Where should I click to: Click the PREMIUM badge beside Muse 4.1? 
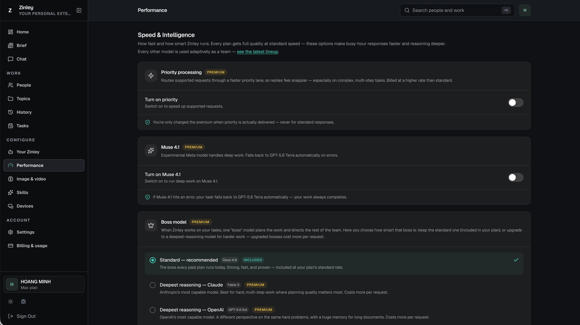pyautogui.click(x=193, y=147)
